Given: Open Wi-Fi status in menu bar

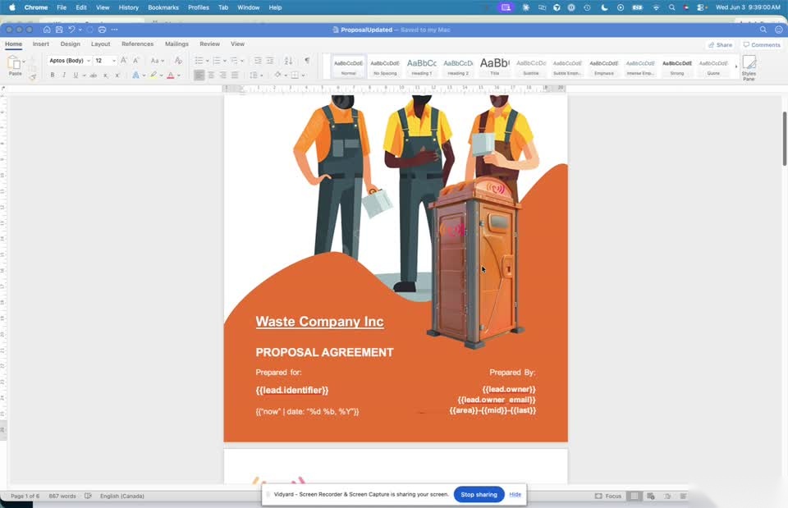Looking at the screenshot, I should click(656, 7).
